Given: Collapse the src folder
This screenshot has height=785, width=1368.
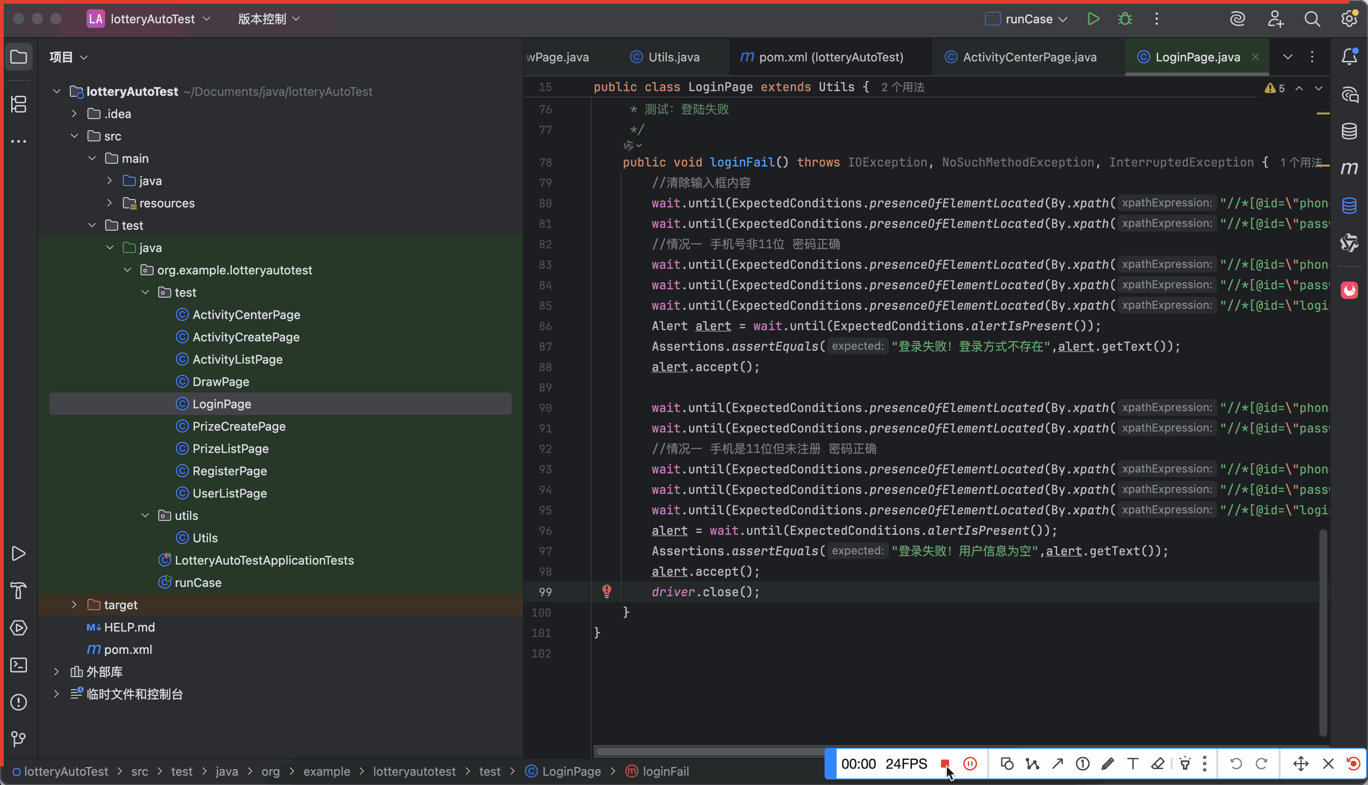Looking at the screenshot, I should [x=74, y=136].
